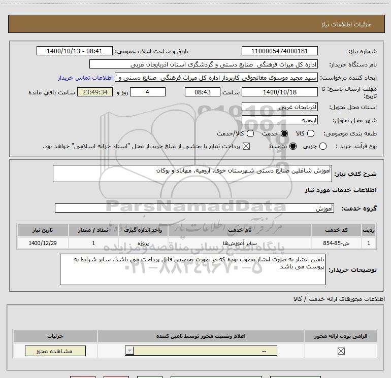
Task: Open the license status dropdown
Action: 201,351
